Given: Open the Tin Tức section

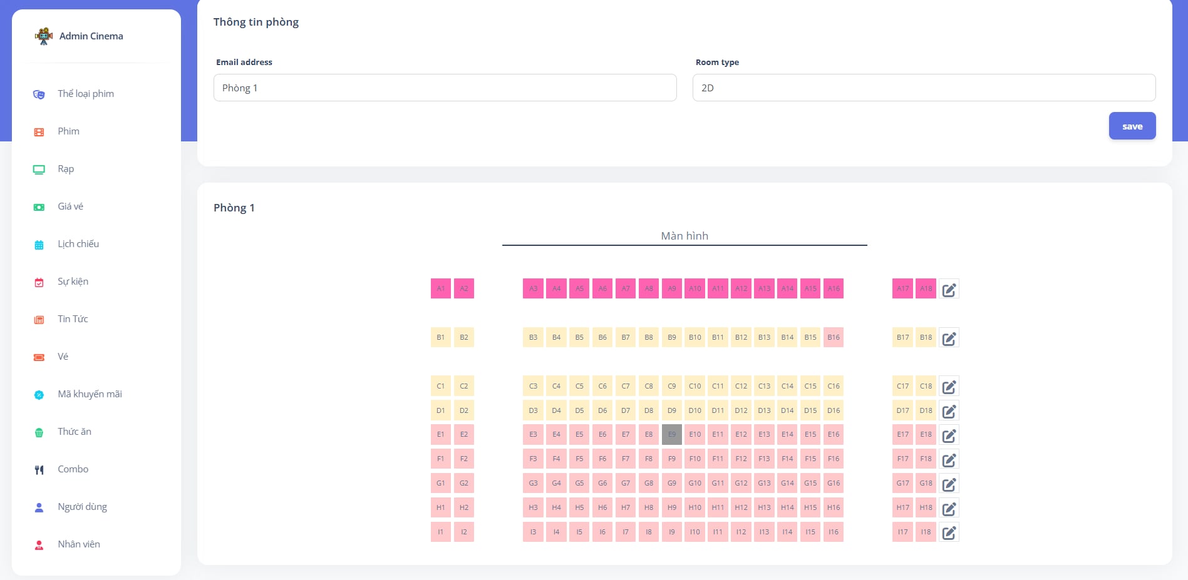Looking at the screenshot, I should pos(73,319).
